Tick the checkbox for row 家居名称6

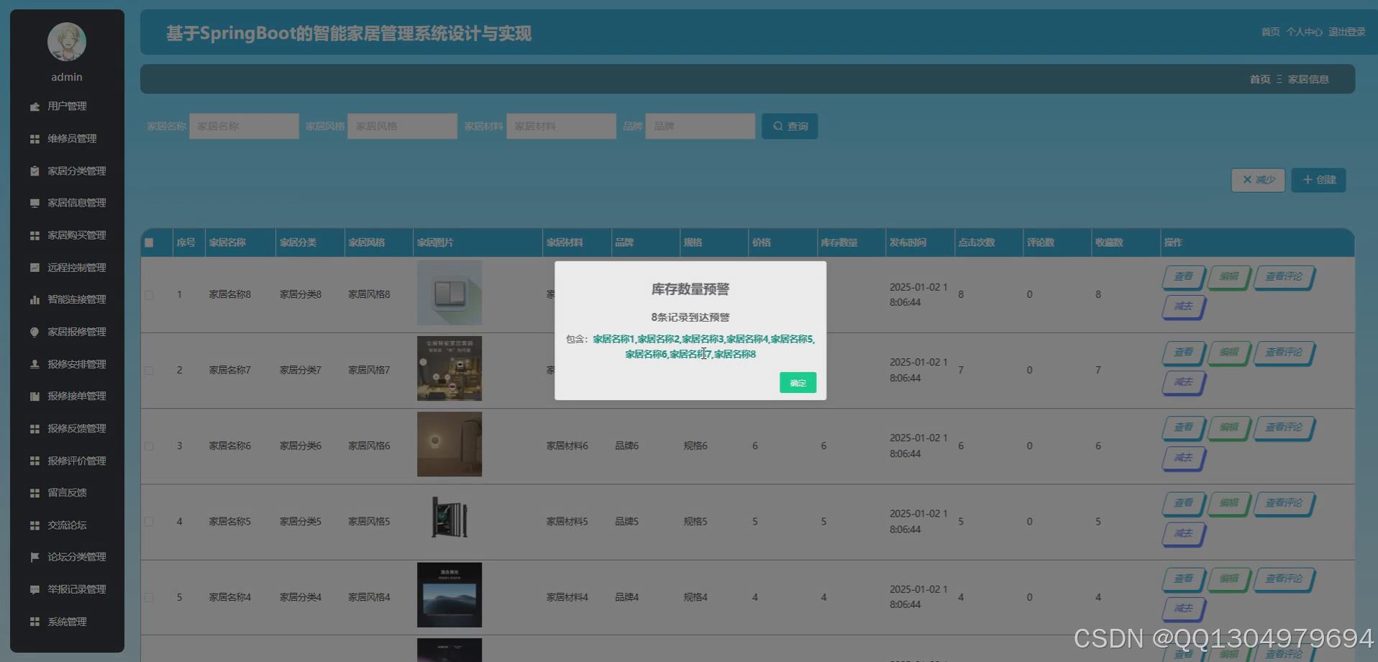pos(149,446)
